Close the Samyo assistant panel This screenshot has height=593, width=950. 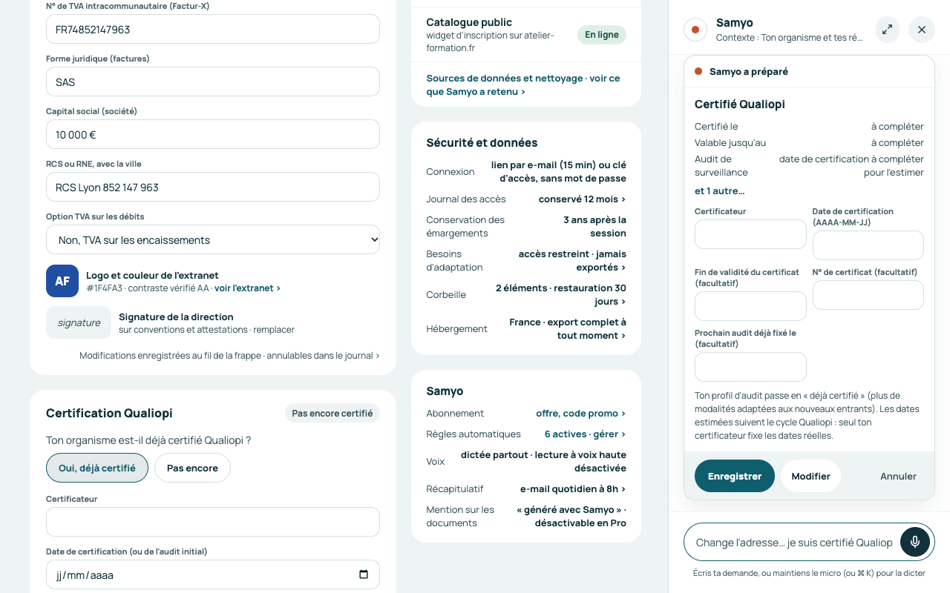click(x=922, y=30)
